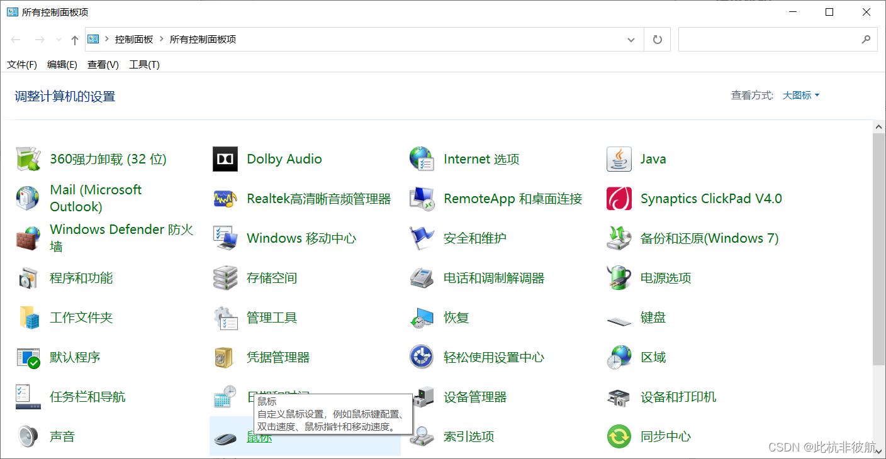
Task: Click the 电源选项 text label
Action: pos(666,278)
